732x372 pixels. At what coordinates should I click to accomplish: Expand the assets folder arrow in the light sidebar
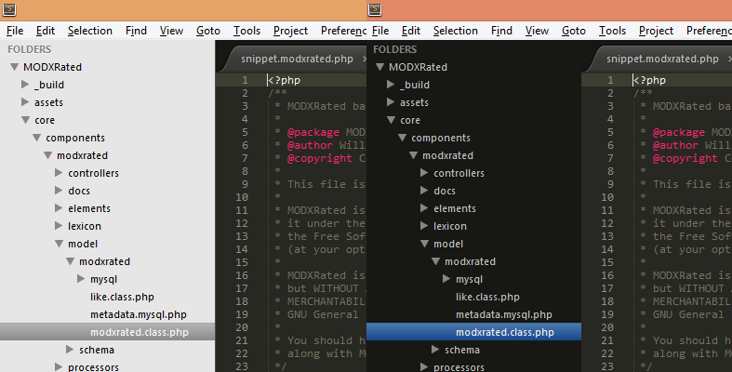point(25,102)
